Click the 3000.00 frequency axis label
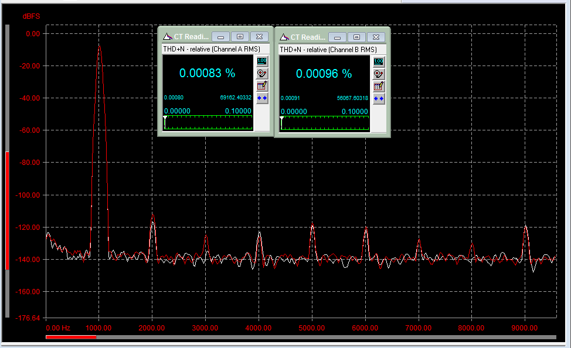The height and width of the screenshot is (348, 571). click(205, 328)
